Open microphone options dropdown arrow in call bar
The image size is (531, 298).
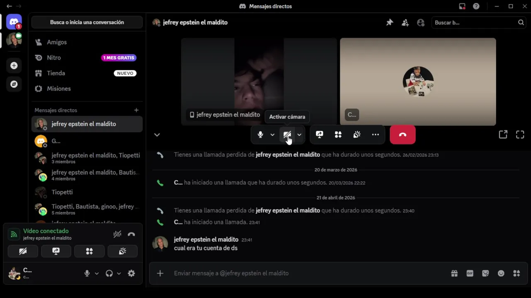pos(272,135)
